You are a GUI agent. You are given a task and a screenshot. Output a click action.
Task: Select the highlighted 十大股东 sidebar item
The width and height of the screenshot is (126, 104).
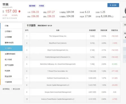click(11, 48)
